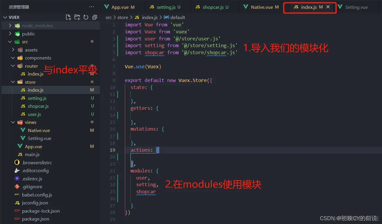The height and width of the screenshot is (224, 382).
Task: Close the index.js editor tab
Action: [328, 7]
